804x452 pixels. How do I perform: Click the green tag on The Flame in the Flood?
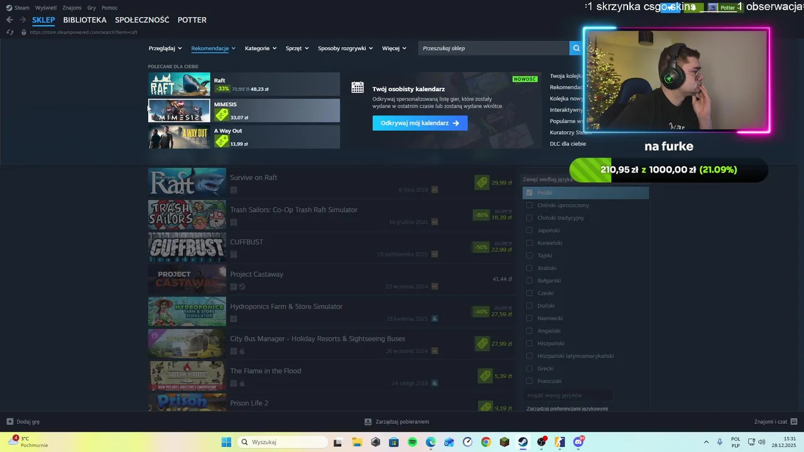pos(484,376)
